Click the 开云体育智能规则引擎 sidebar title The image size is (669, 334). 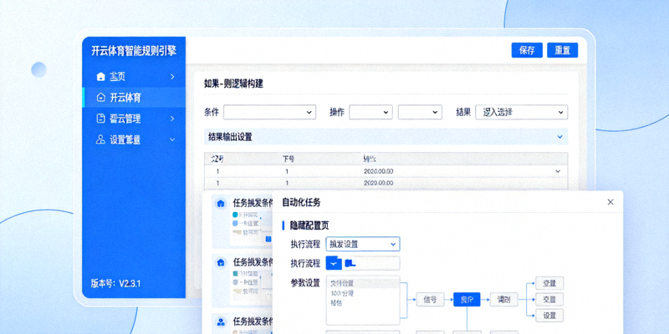134,51
